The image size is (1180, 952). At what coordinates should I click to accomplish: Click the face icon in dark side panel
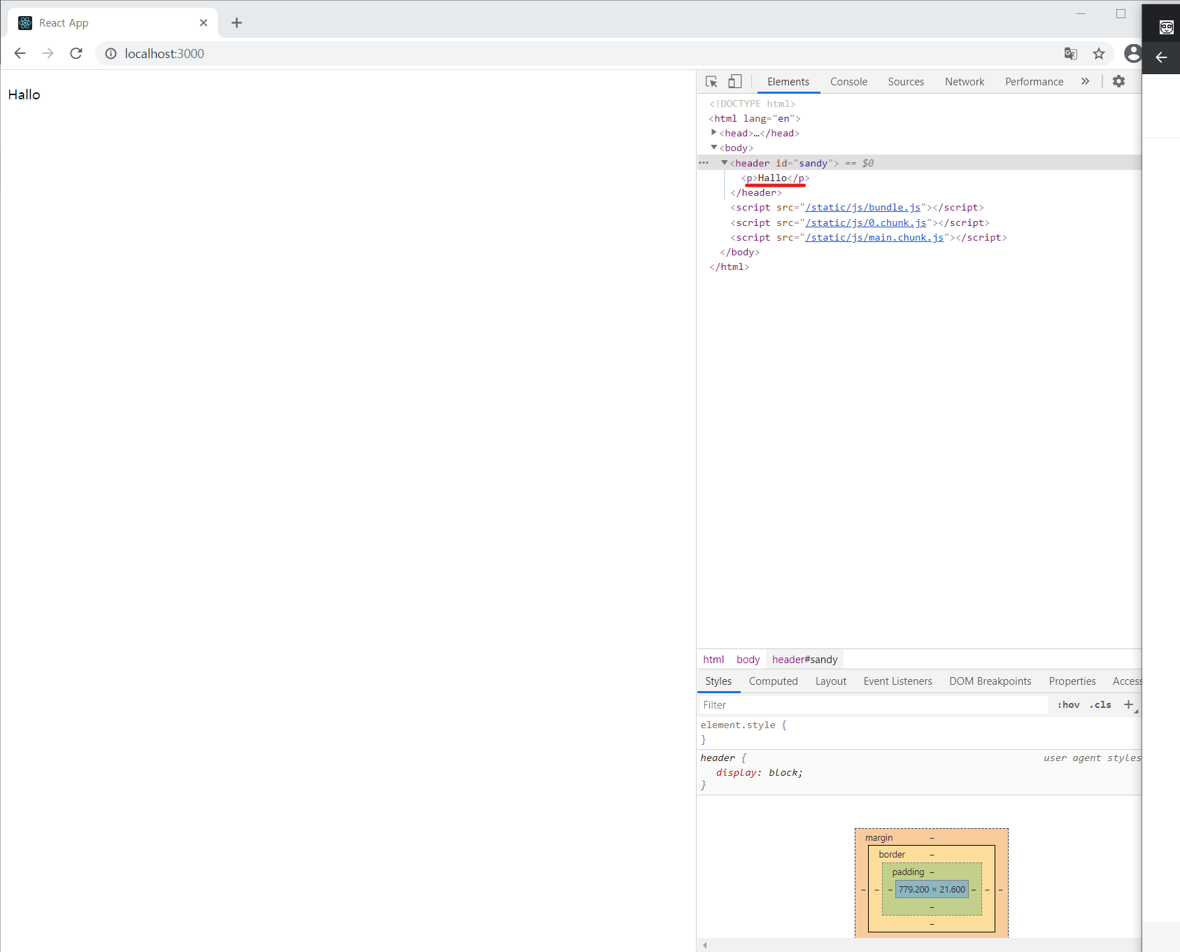coord(1166,27)
